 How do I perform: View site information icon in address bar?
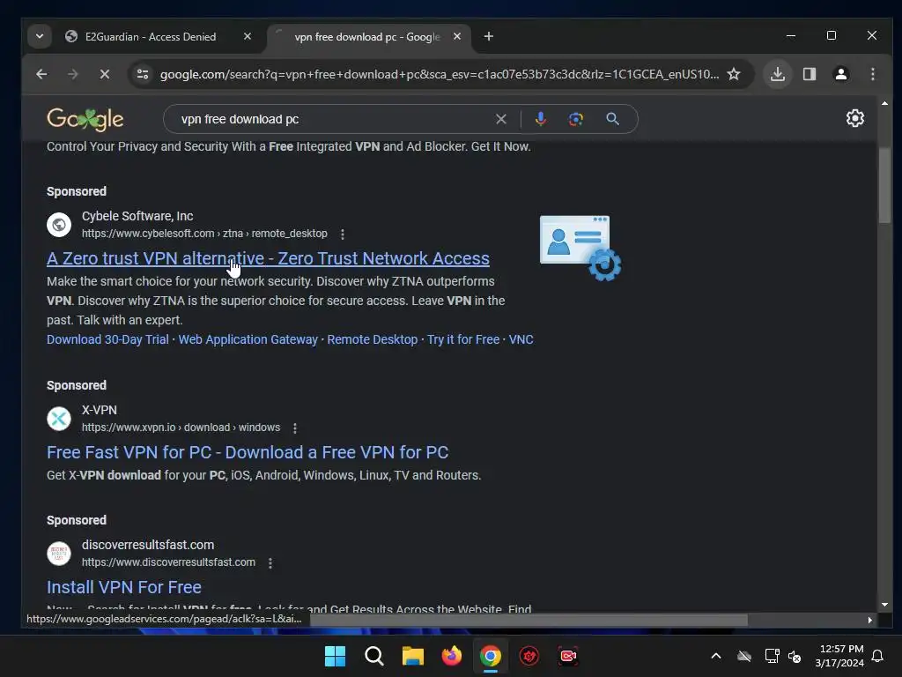[143, 74]
